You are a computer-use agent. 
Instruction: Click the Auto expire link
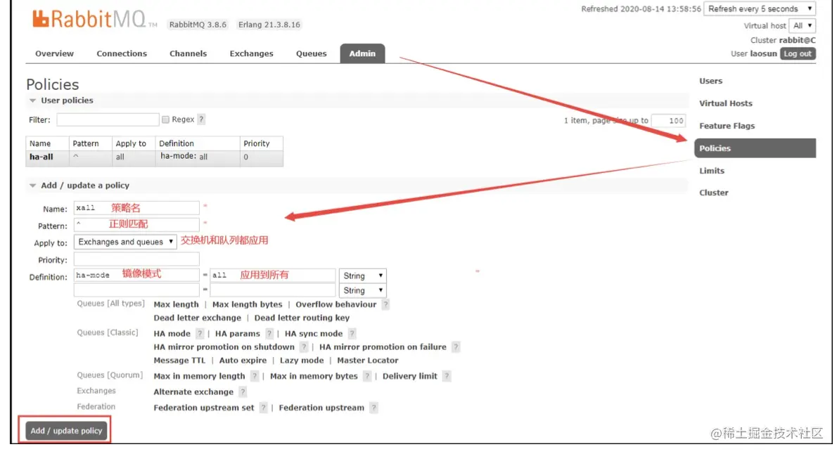(243, 361)
